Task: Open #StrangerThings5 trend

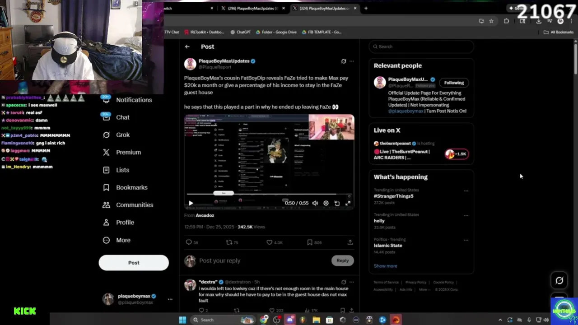Action: click(x=393, y=196)
